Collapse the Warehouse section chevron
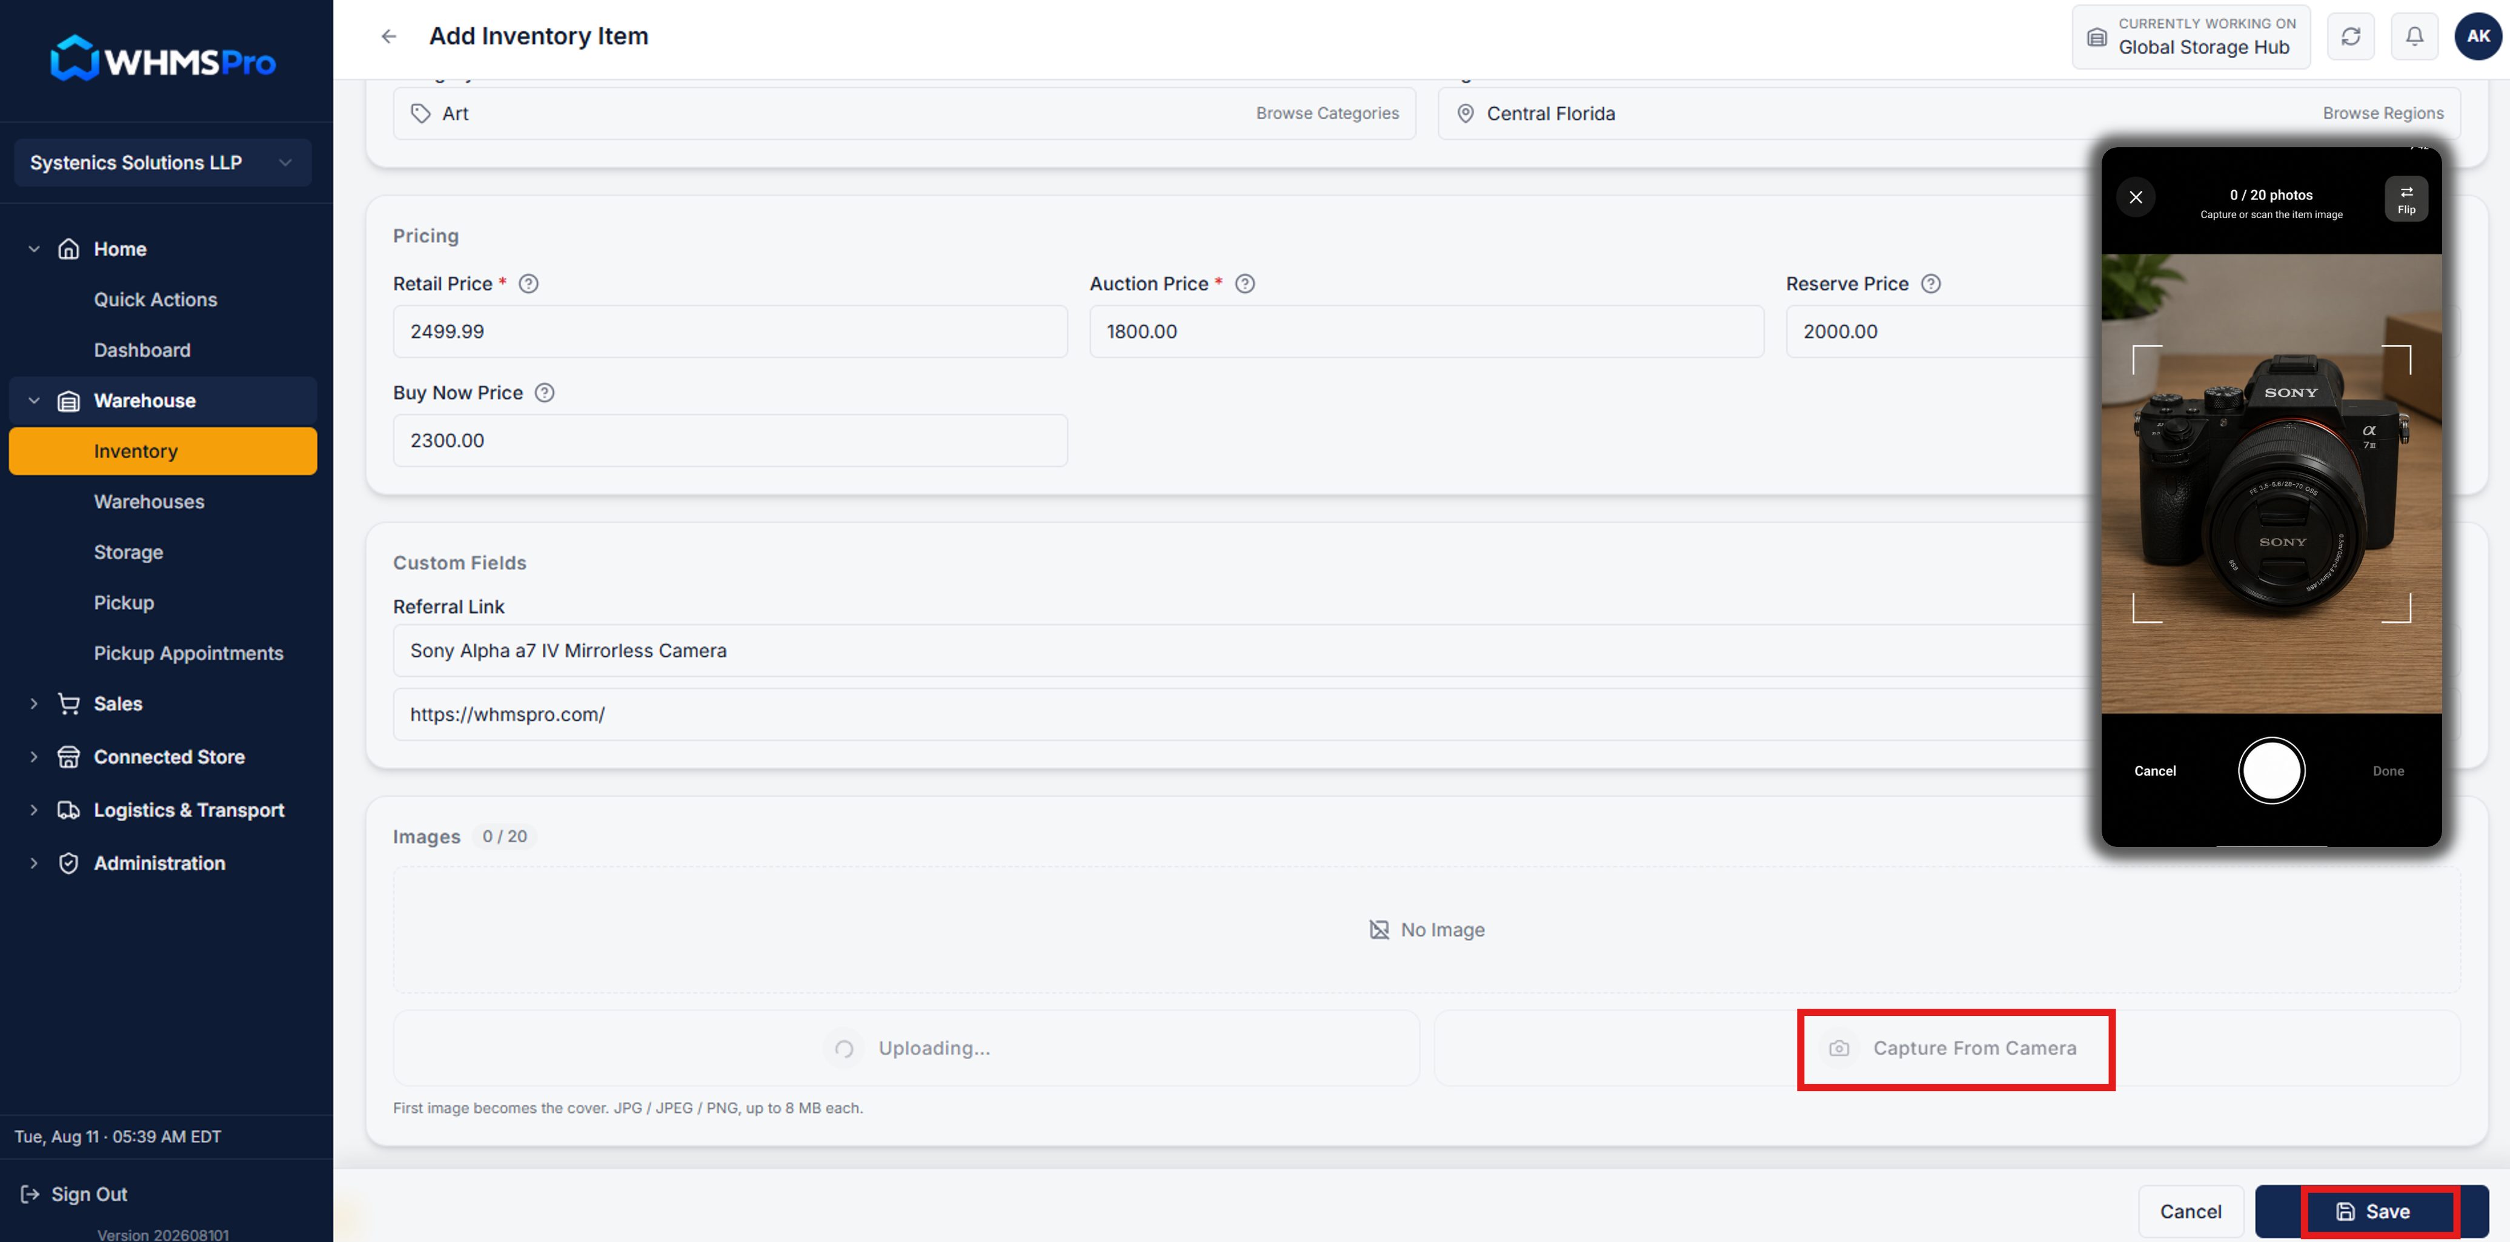Screen dimensions: 2510x1242 (34, 400)
